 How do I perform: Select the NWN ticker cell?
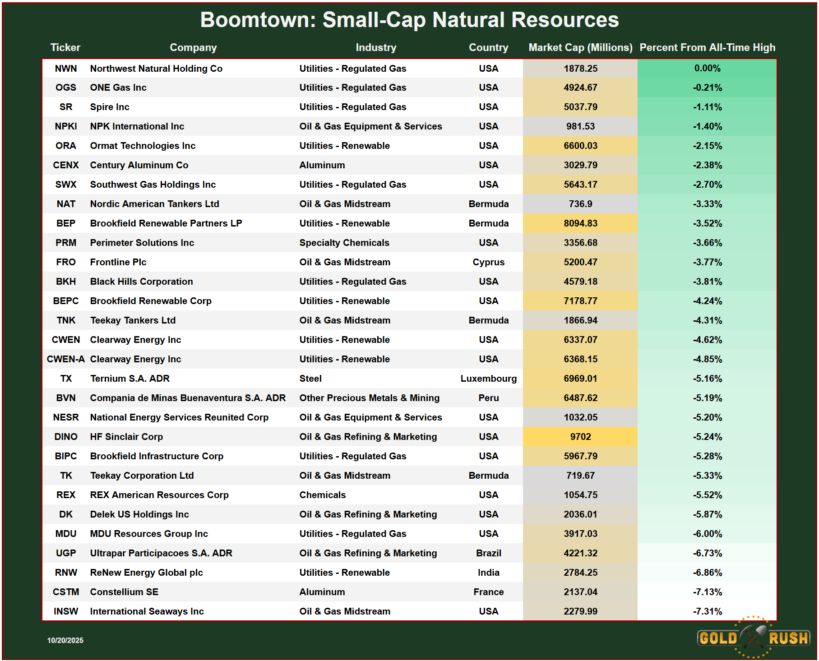(x=66, y=69)
